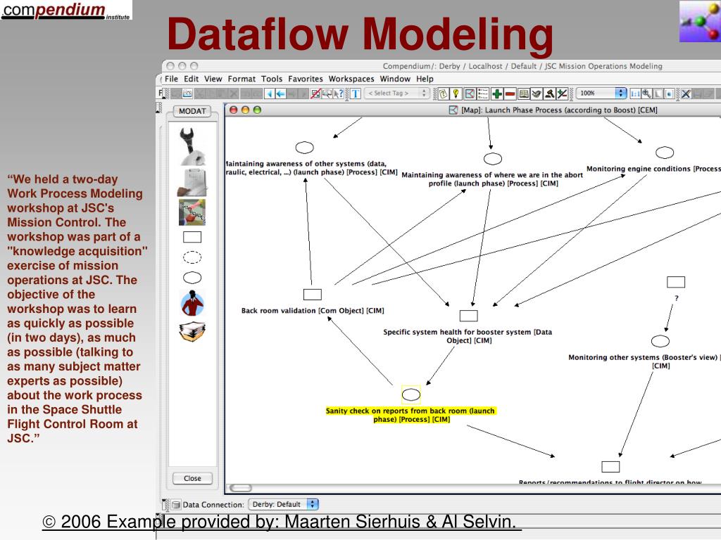Click the open/image icon near toolbar start
Screen dimensions: 721x540
(187, 94)
